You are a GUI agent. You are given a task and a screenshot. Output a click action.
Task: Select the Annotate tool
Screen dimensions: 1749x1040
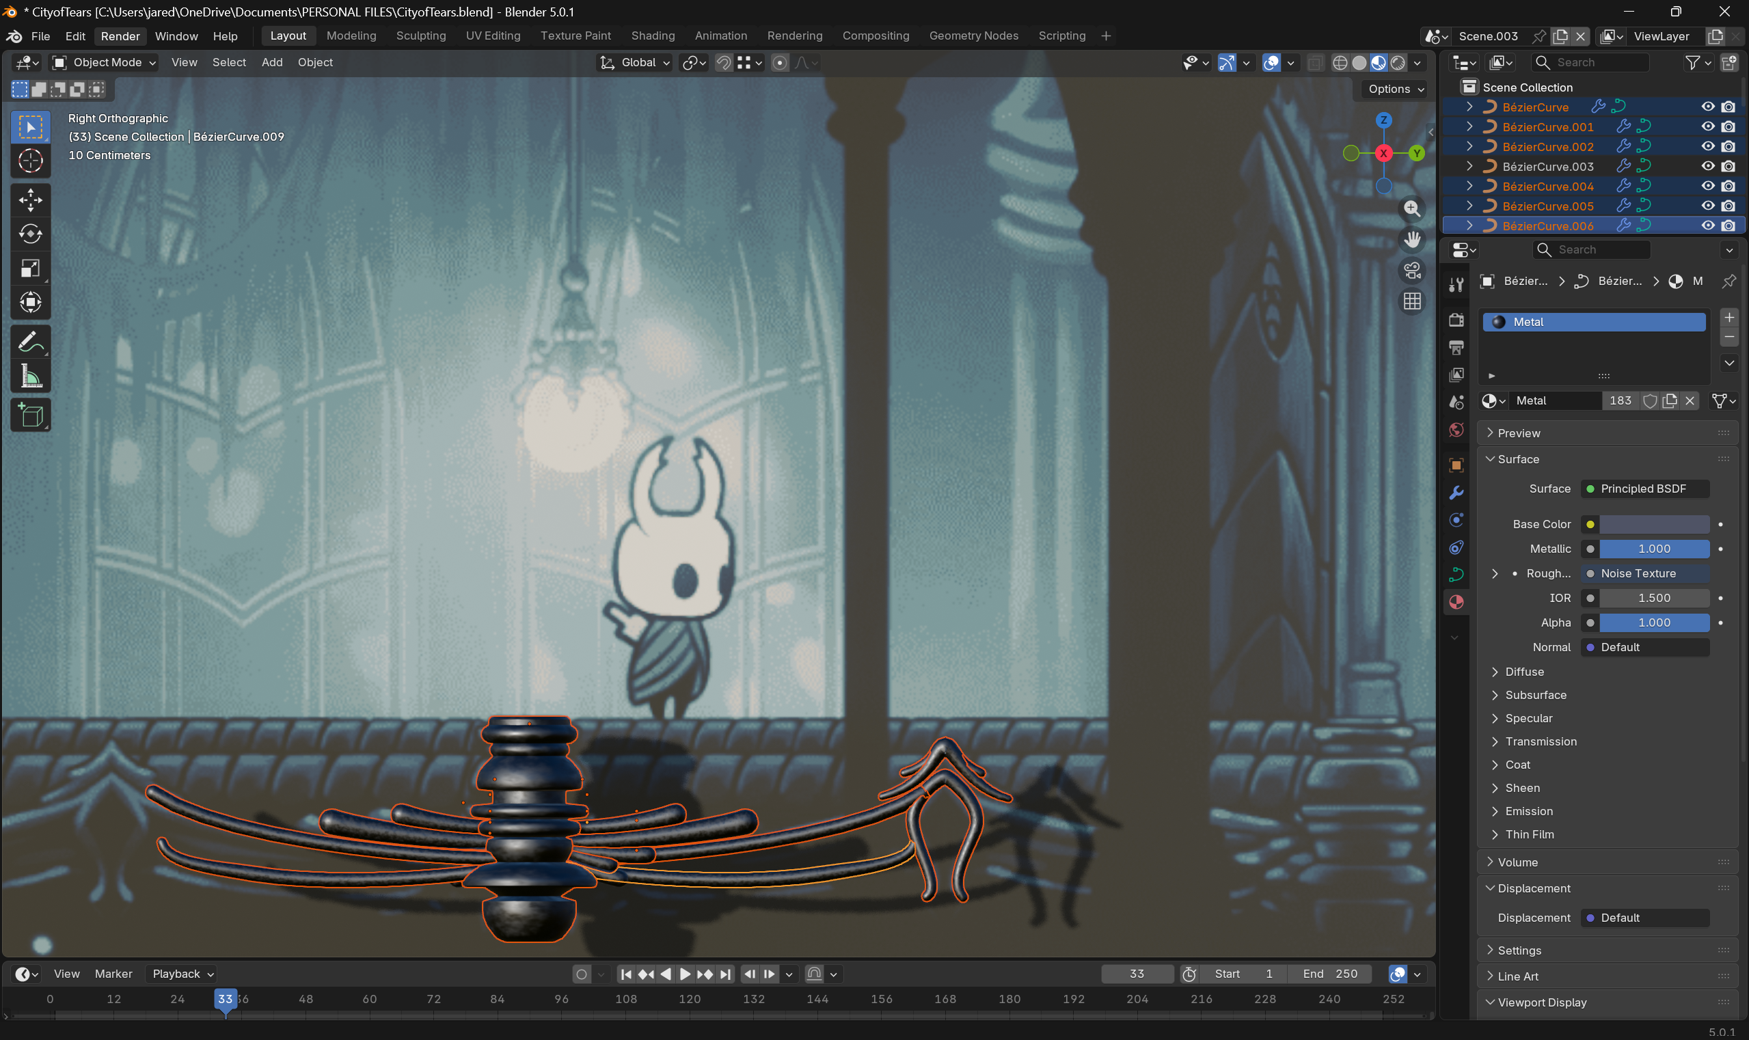[x=30, y=342]
